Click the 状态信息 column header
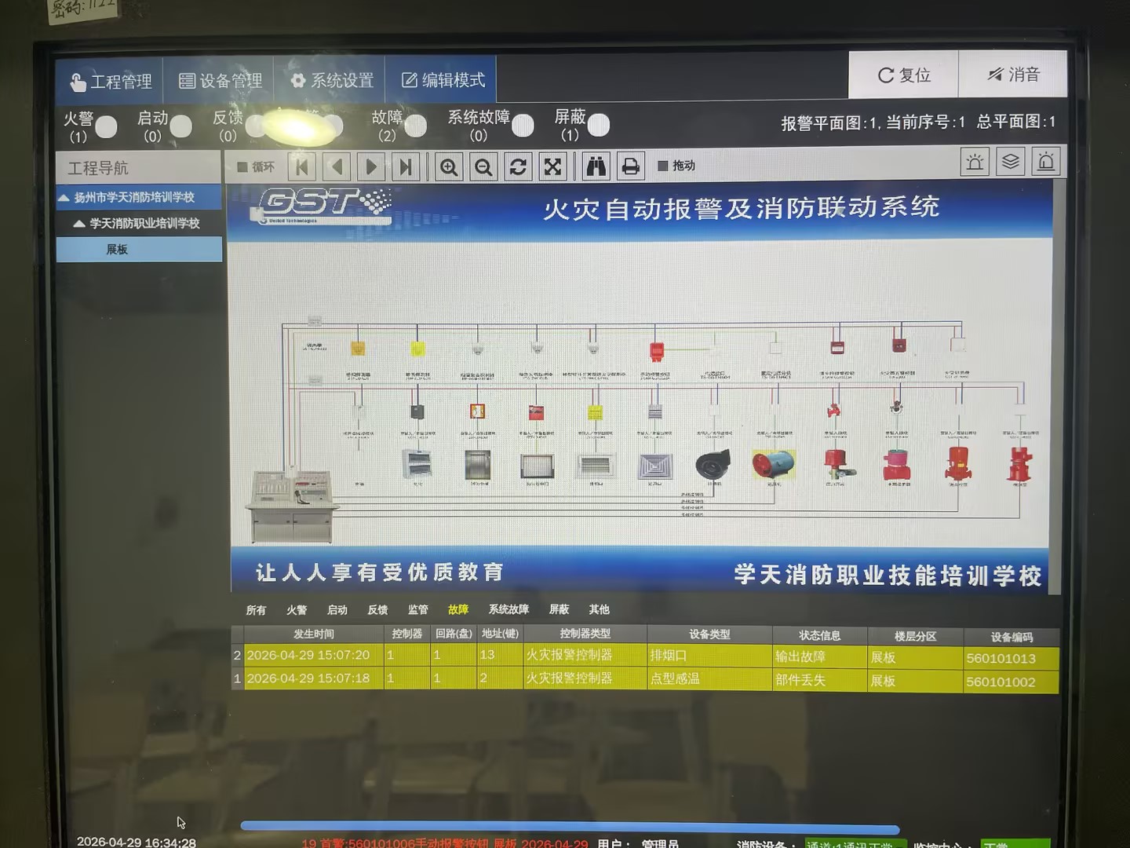Screen dimensions: 1130x848 [x=819, y=635]
